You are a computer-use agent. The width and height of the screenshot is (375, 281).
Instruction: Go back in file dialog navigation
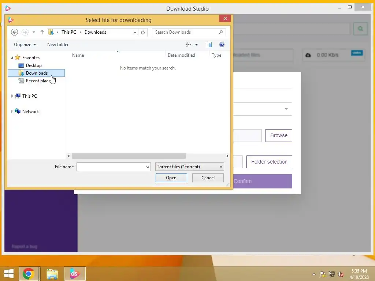14,32
